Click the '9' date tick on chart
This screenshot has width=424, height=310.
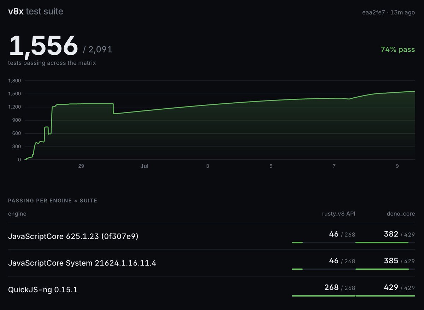tap(397, 166)
